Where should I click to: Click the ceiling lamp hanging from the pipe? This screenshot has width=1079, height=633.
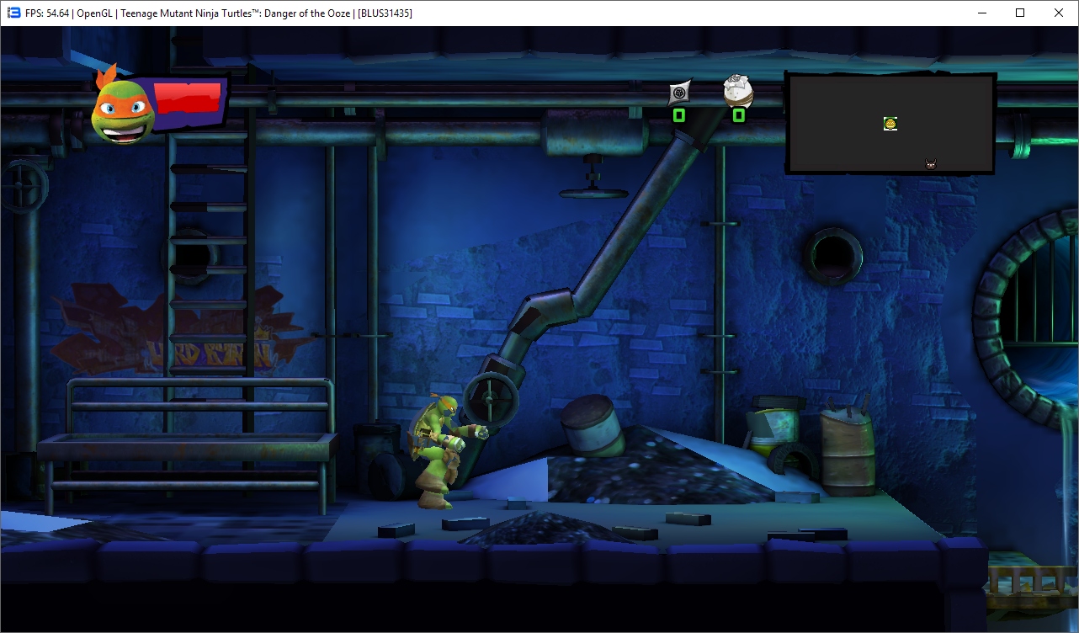coord(593,187)
